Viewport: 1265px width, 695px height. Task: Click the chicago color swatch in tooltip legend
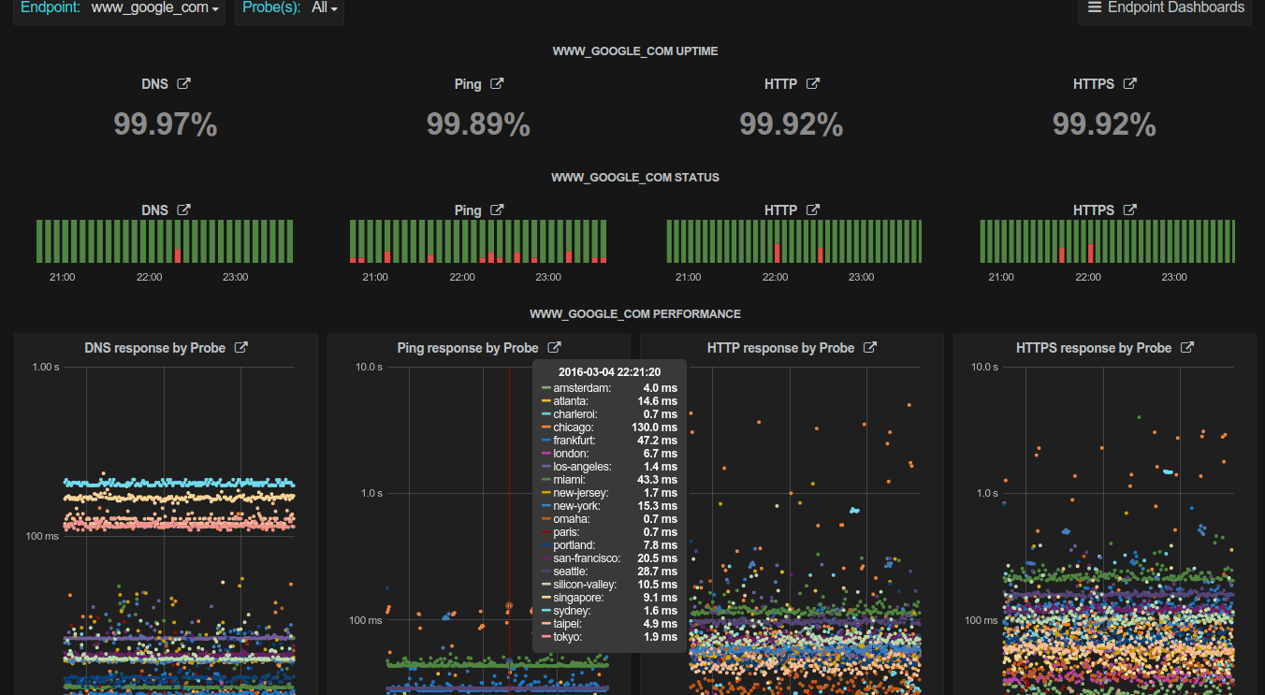[x=546, y=427]
